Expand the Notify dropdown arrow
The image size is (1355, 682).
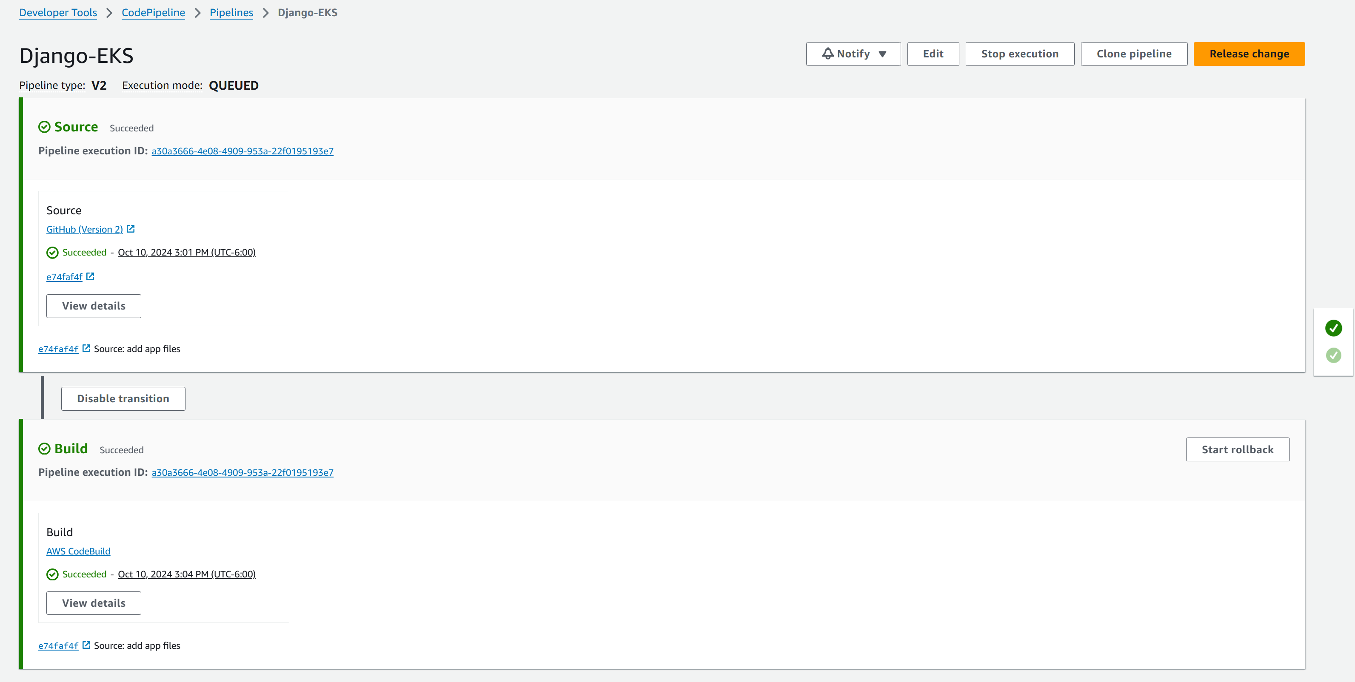click(x=883, y=54)
